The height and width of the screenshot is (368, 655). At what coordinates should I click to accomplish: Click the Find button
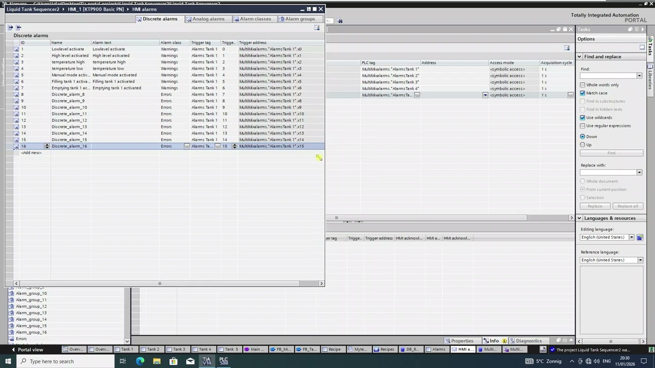(612, 153)
